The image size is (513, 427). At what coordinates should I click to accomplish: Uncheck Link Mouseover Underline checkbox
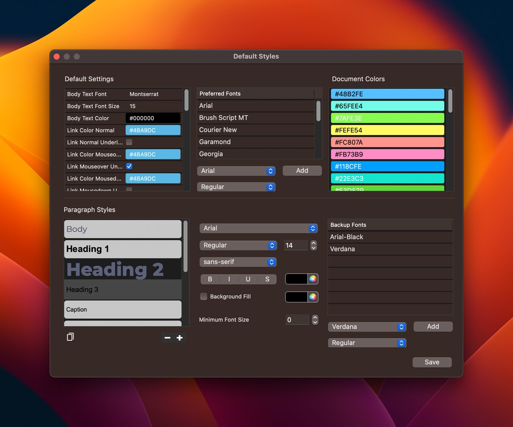click(x=129, y=166)
